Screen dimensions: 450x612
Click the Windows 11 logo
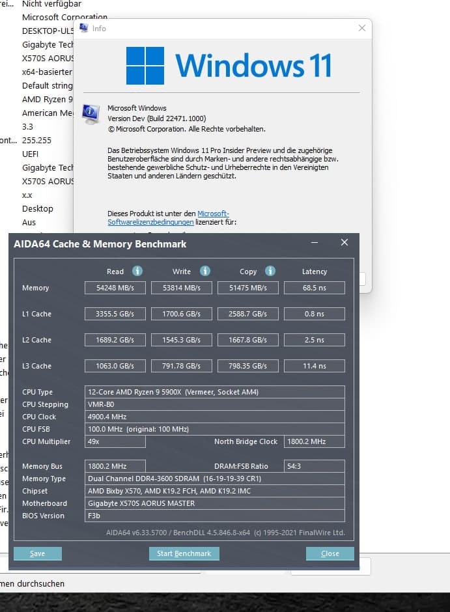[229, 66]
